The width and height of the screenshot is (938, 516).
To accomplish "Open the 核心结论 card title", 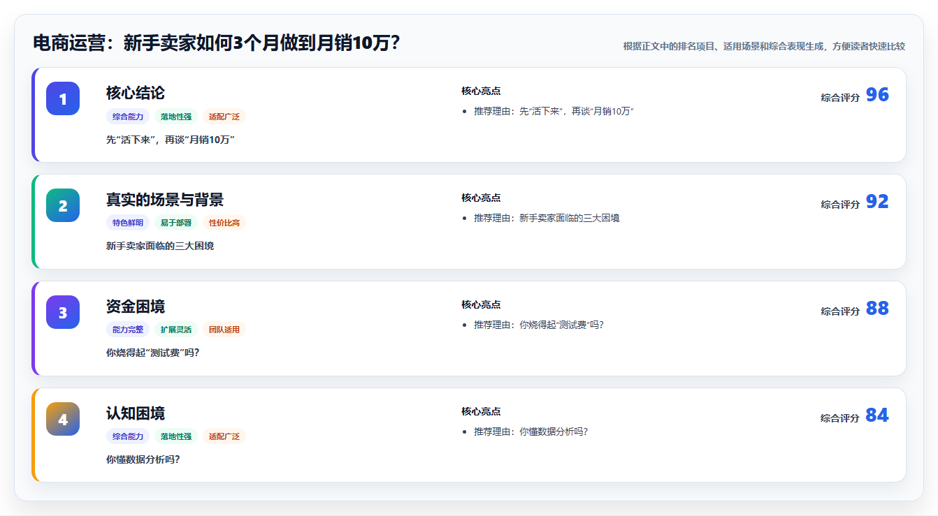I will click(x=136, y=93).
